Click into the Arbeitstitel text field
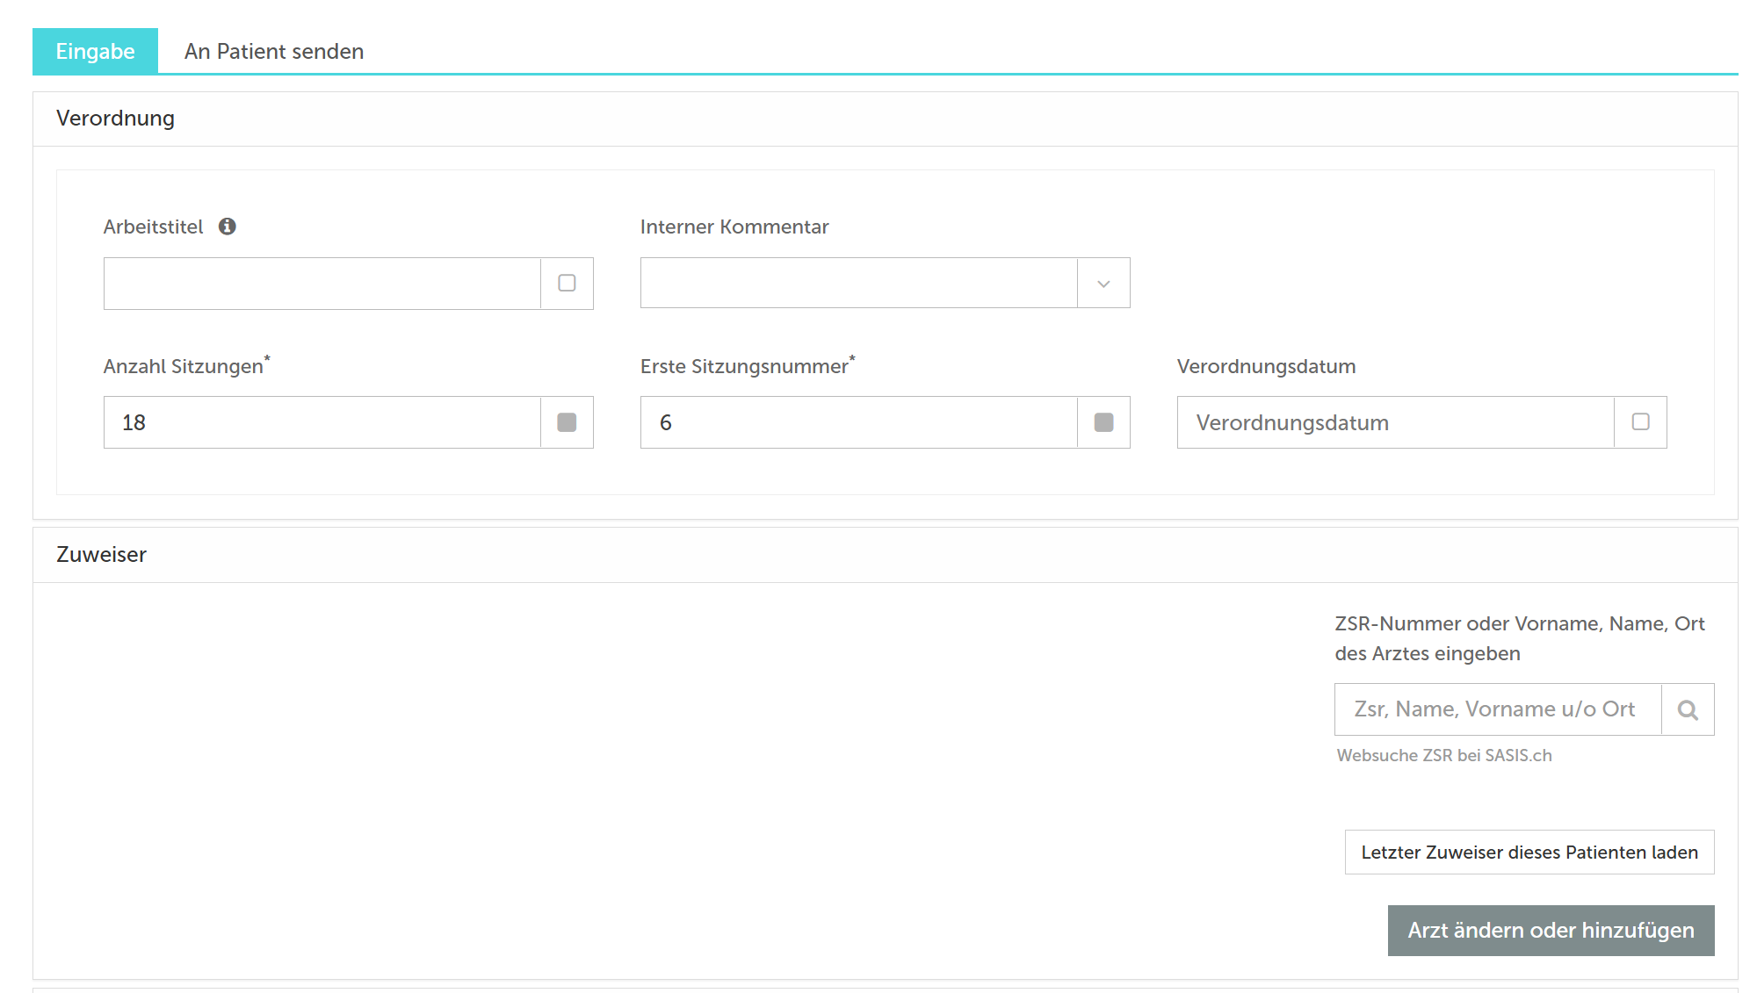The width and height of the screenshot is (1757, 993). click(322, 283)
